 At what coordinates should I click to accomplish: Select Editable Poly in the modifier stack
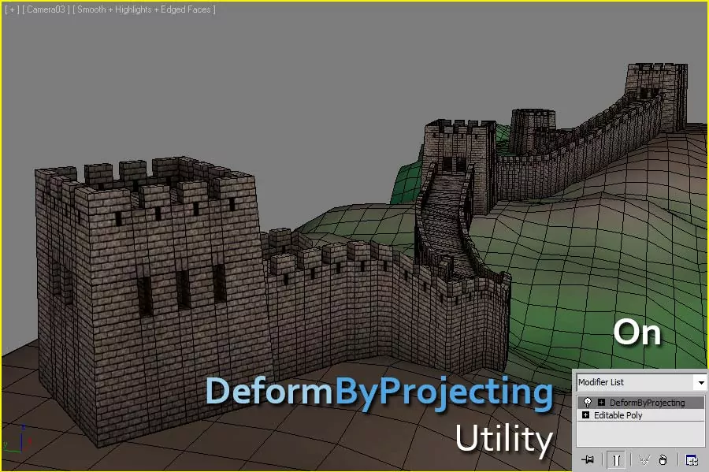(618, 415)
